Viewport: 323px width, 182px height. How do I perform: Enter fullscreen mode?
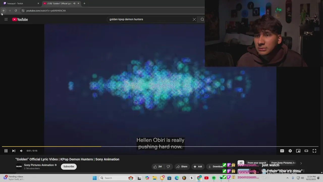314,151
